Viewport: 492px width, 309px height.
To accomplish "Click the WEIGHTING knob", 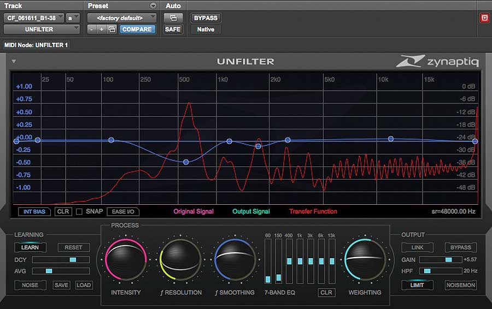I will 365,260.
